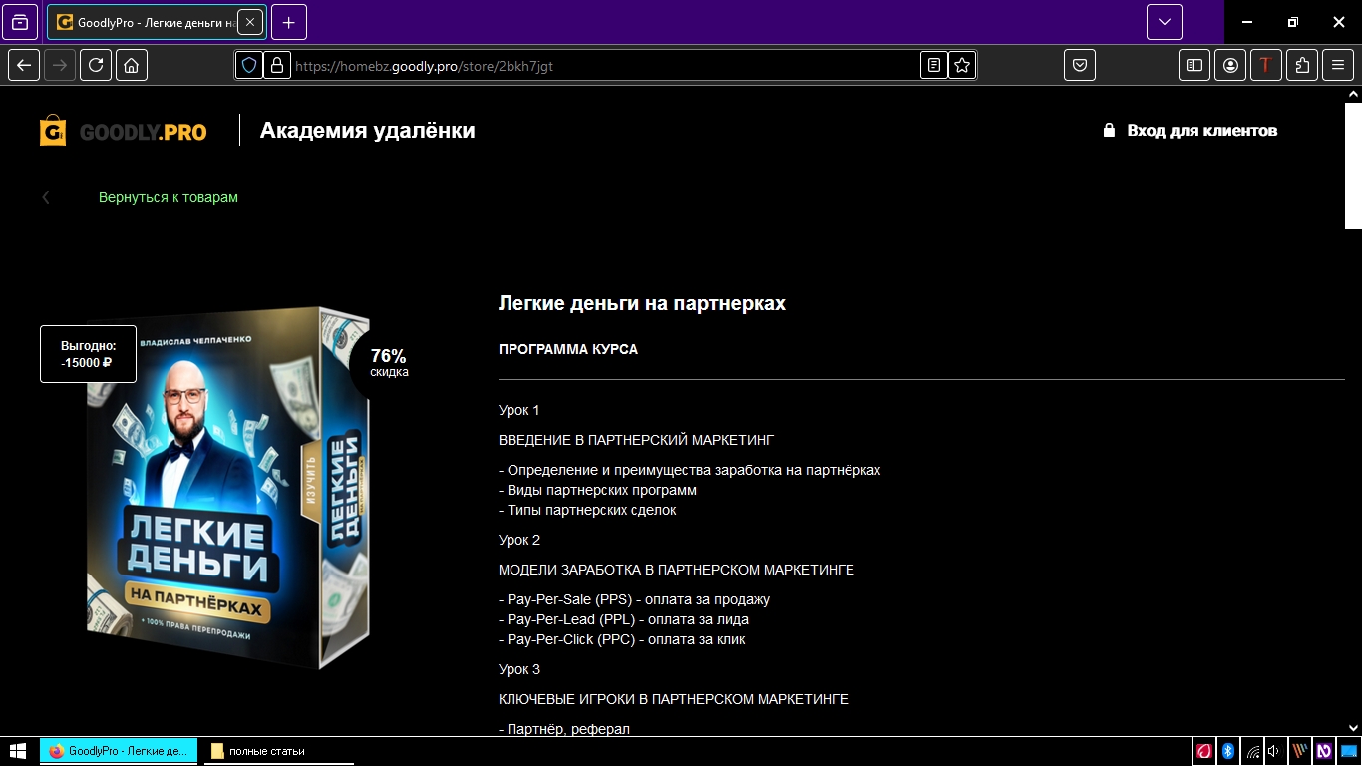
Task: Click the red antivirus tray icon
Action: [x=1204, y=751]
